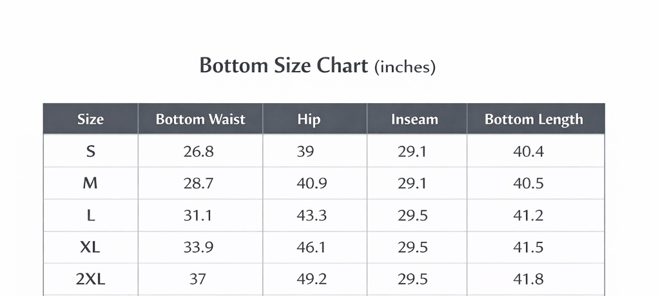
Task: Click the 2XL size row label
Action: (x=90, y=279)
